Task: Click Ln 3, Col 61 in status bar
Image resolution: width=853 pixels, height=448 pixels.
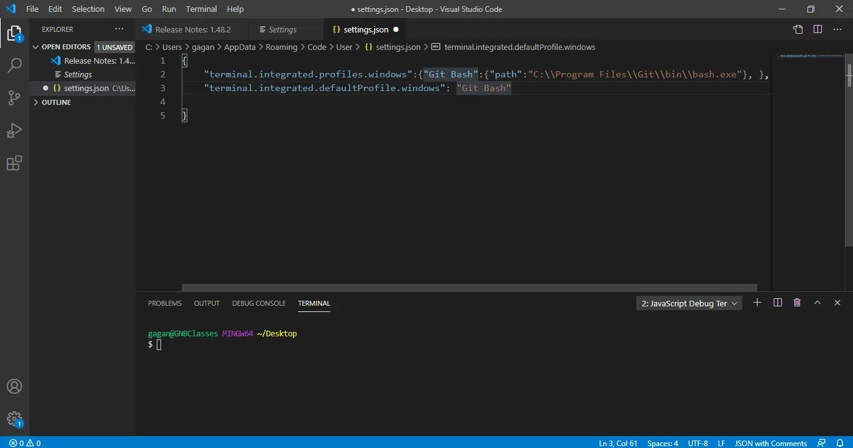Action: [x=618, y=443]
